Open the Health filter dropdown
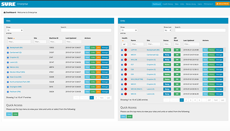Viewport: 230px width, 131px height. coord(125,44)
